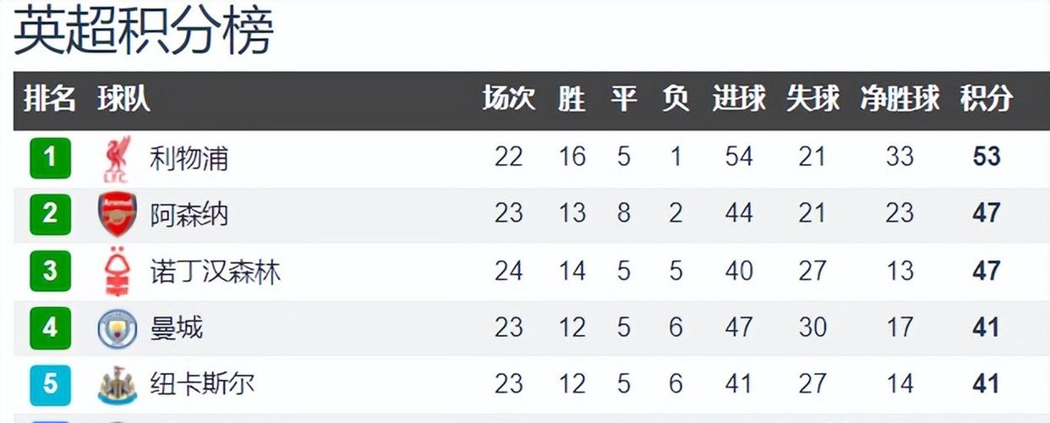1050x423 pixels.
Task: Select the green rank 3 badge
Action: (x=50, y=271)
